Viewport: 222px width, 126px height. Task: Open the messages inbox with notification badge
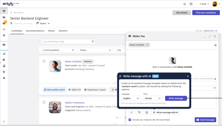tap(4, 23)
